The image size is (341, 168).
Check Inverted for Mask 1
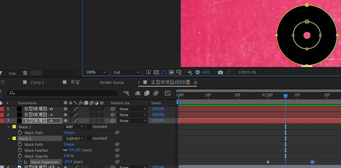pyautogui.click(x=89, y=127)
